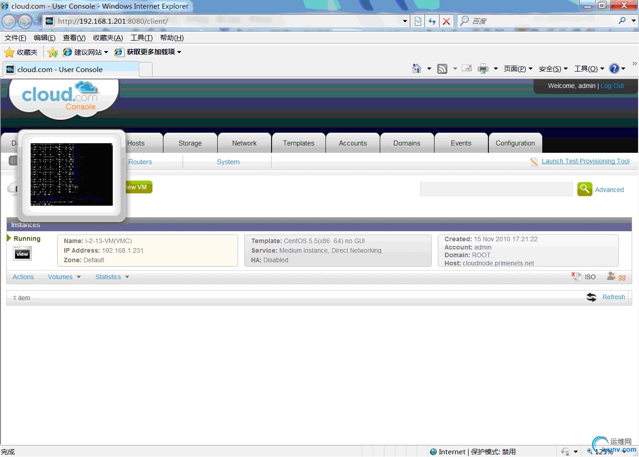Viewport: 639px width, 457px height.
Task: Click the browser Back arrow button
Action: (x=9, y=21)
